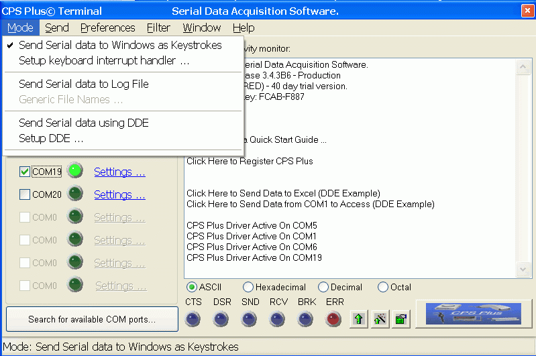The height and width of the screenshot is (356, 536).
Task: Click the bright green COM19 status LED
Action: [x=75, y=170]
